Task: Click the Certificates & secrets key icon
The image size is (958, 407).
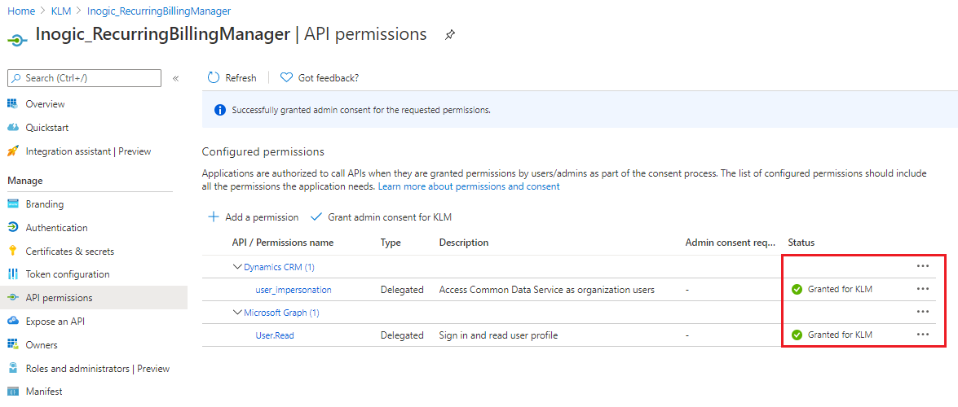Action: click(13, 251)
